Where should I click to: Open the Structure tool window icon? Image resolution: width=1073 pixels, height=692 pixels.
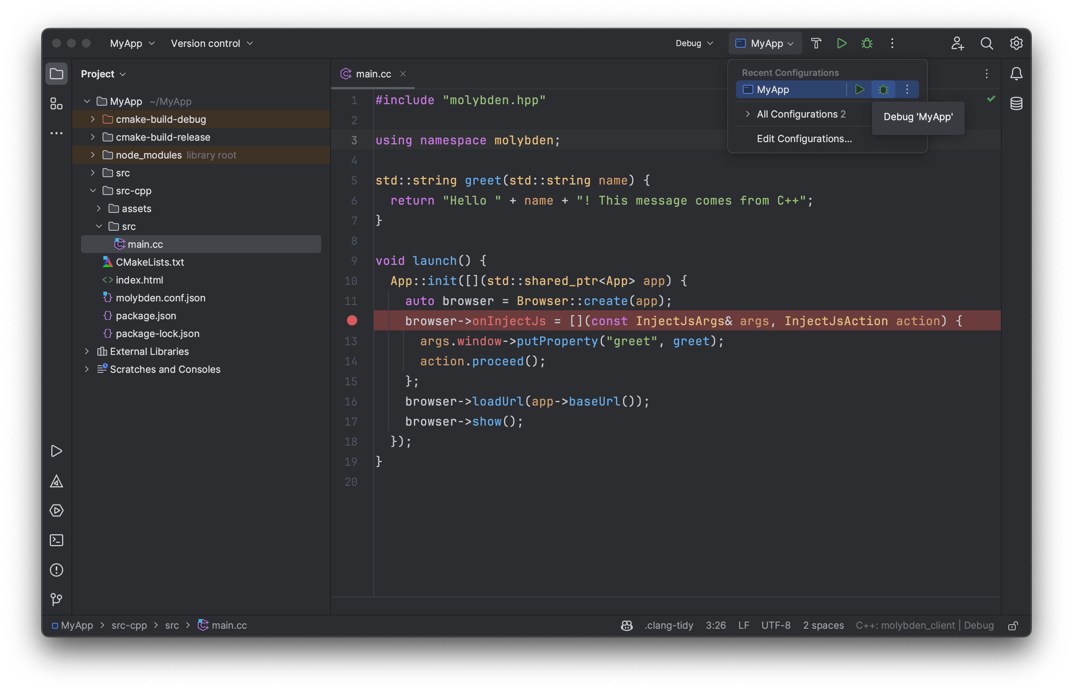56,104
